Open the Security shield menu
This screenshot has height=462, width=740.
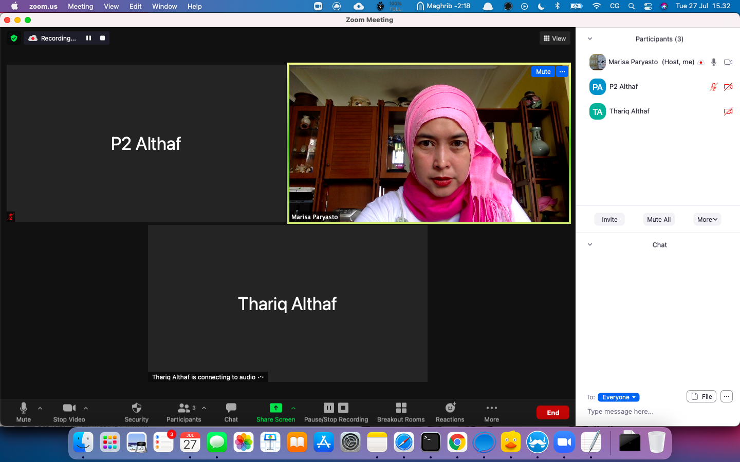136,412
